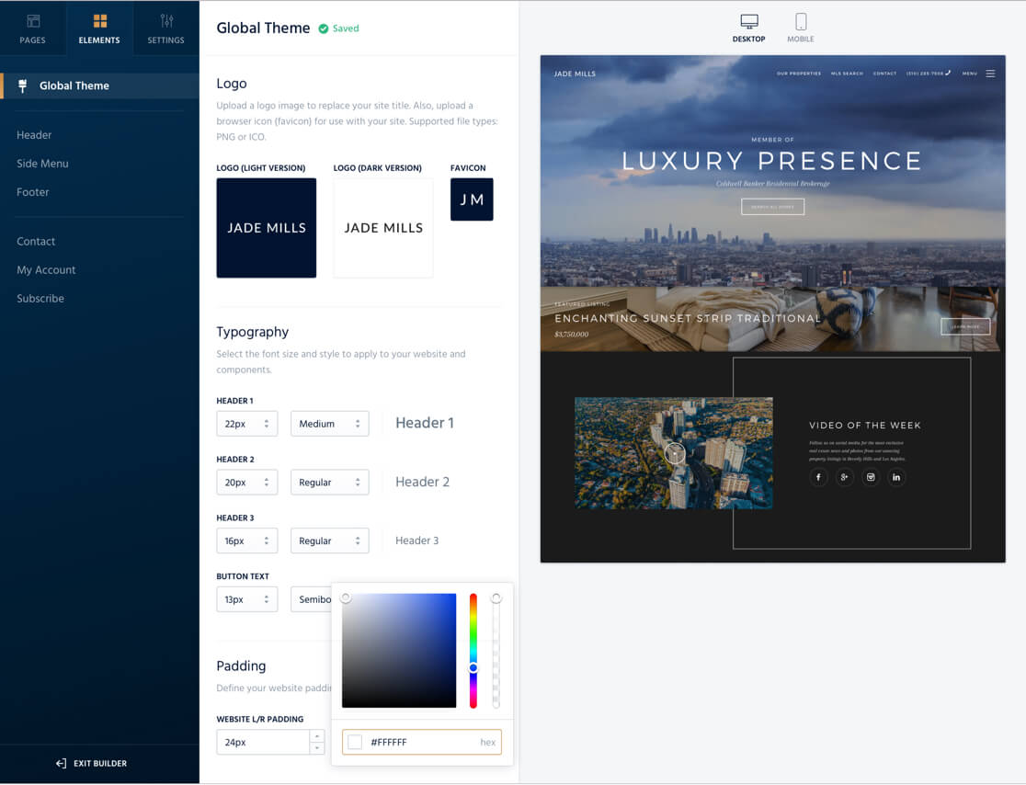This screenshot has height=785, width=1026.
Task: Click Learn More button on featured listing
Action: click(x=966, y=326)
